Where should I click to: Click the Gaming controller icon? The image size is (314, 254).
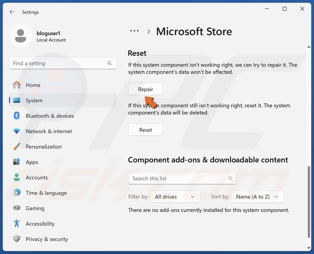17,208
